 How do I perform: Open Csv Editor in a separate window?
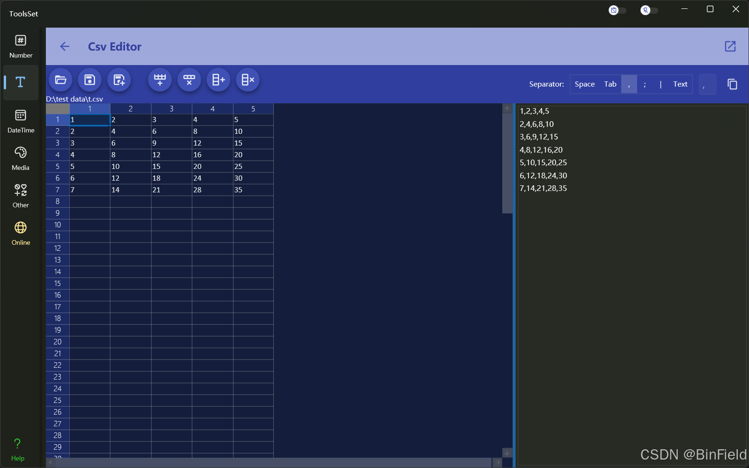[730, 46]
